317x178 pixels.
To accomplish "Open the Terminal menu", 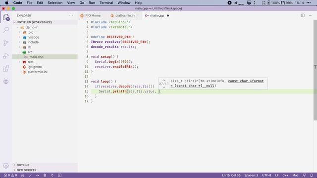I will pyautogui.click(x=106, y=3).
